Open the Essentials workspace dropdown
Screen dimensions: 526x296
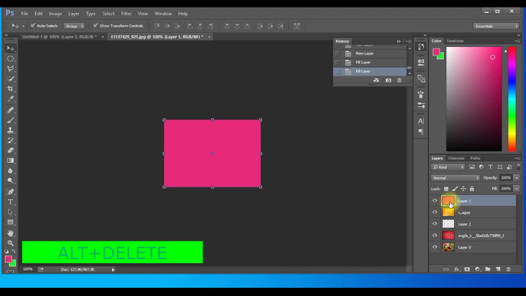pyautogui.click(x=496, y=26)
